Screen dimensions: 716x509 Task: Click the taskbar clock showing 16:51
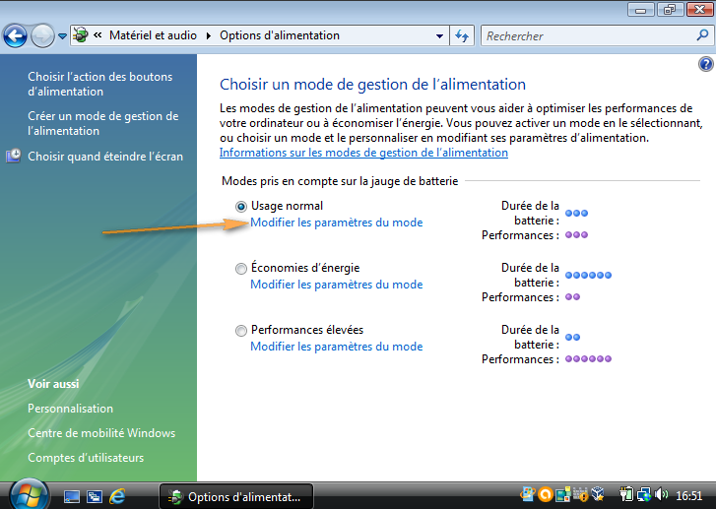[688, 496]
